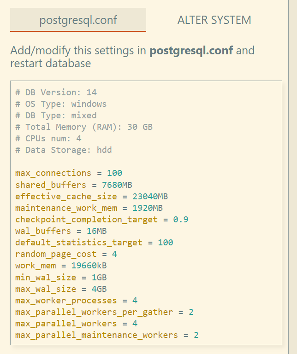Click the shared_buffers value 7680MB
The width and height of the screenshot is (297, 354).
tap(117, 185)
